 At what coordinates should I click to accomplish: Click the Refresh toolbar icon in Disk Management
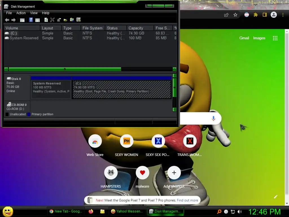46,20
